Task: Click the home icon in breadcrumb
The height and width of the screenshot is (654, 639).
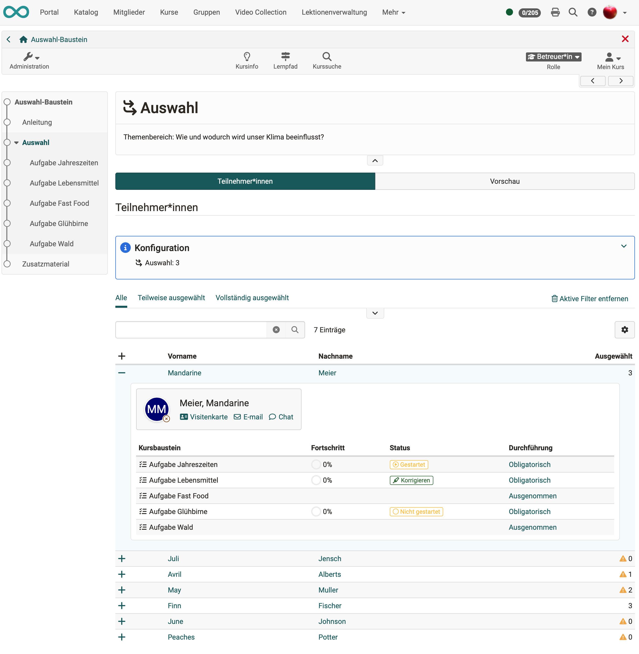Action: [x=23, y=40]
